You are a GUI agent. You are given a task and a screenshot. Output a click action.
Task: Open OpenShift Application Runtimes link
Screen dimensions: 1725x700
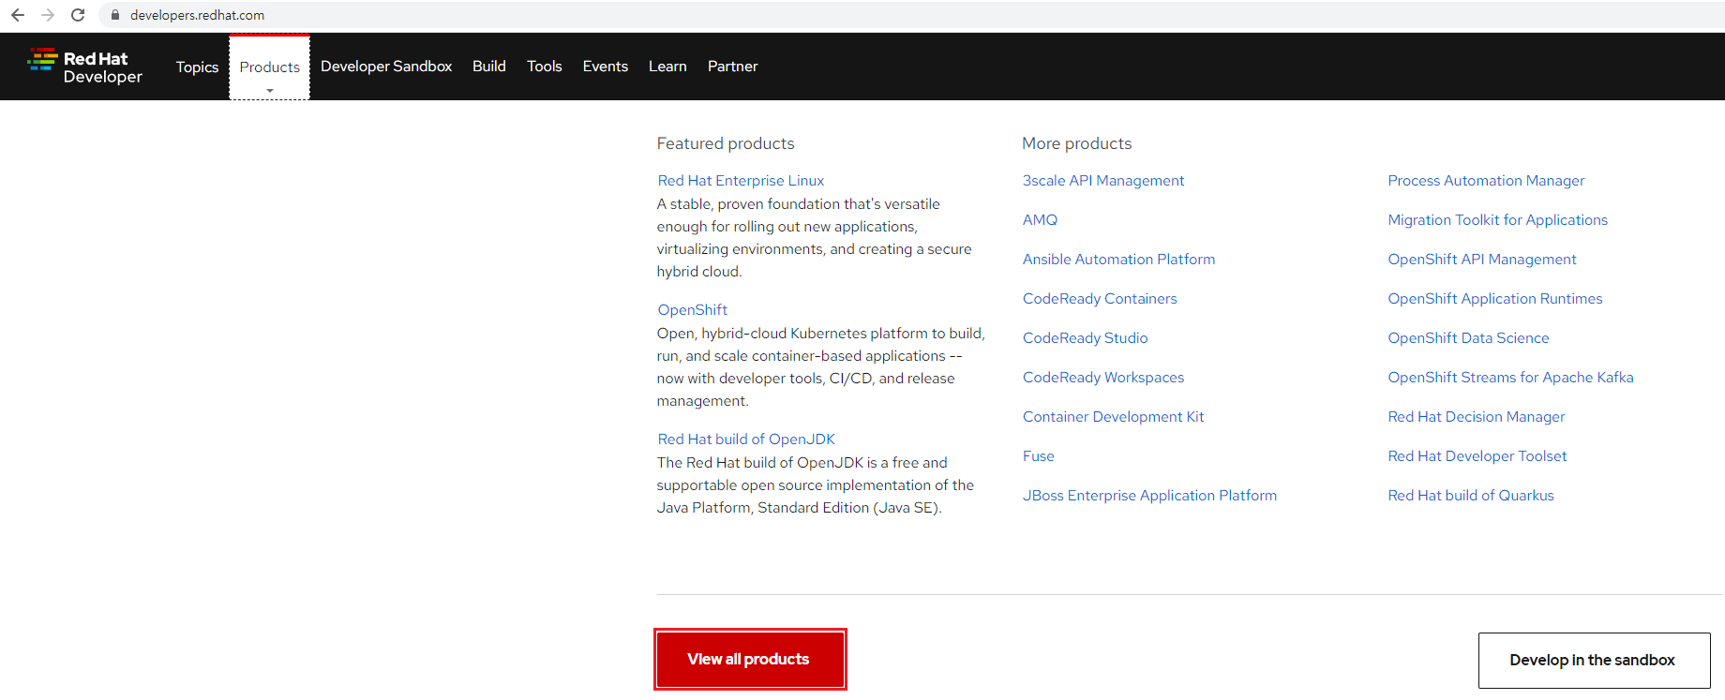(x=1495, y=299)
